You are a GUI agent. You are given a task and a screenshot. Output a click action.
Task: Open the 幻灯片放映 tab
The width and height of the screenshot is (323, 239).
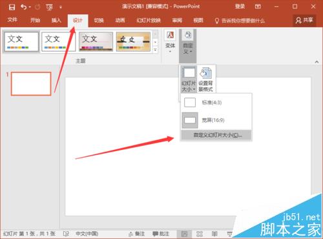(x=149, y=20)
